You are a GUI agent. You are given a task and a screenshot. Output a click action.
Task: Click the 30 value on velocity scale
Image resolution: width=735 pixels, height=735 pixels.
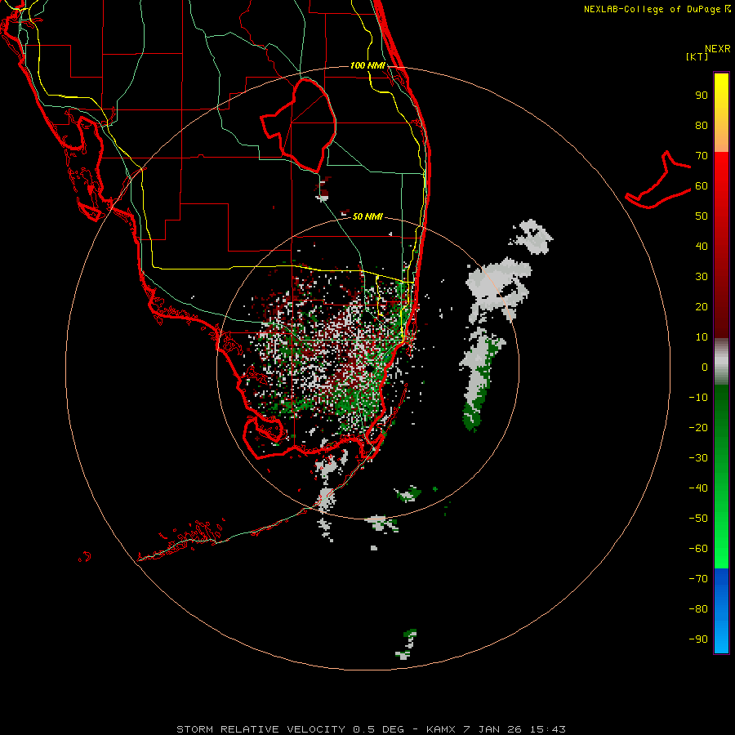pyautogui.click(x=702, y=277)
